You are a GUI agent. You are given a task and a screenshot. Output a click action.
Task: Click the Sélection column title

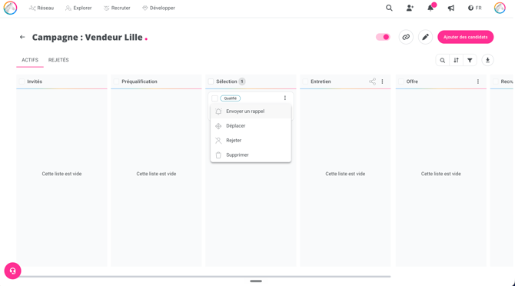point(226,81)
